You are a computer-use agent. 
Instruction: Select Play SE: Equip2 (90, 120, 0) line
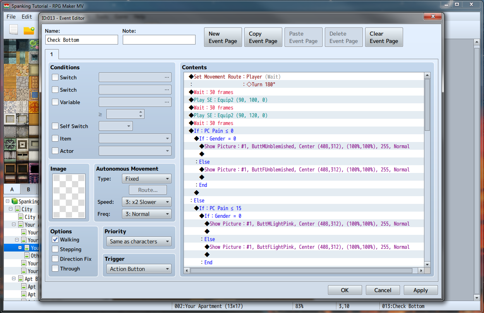click(304, 115)
